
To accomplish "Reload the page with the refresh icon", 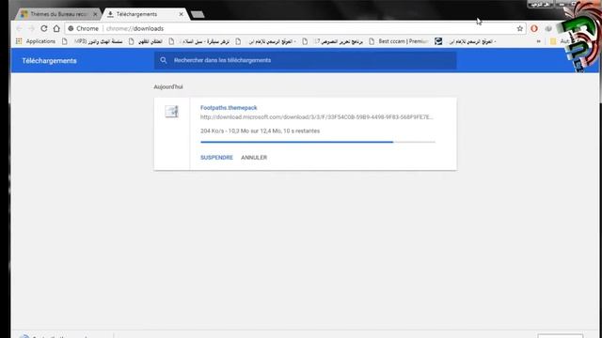I will tap(44, 28).
